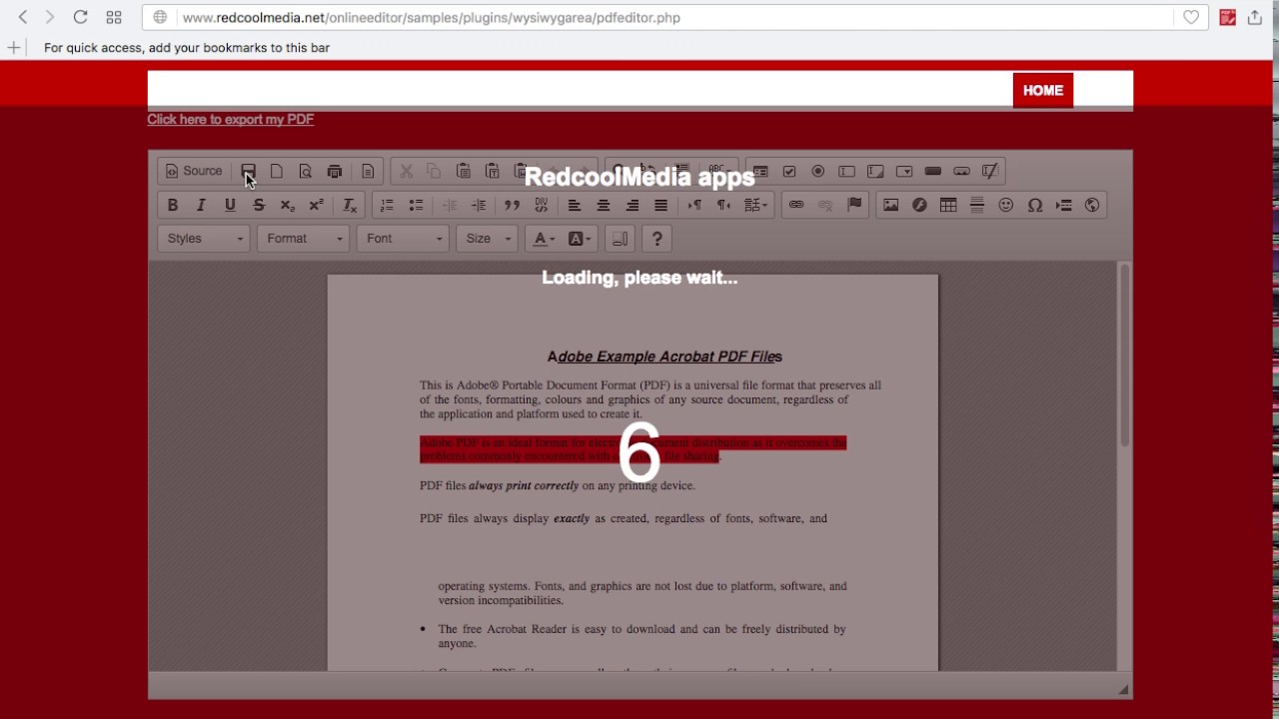
Task: Open the document Preview
Action: (306, 171)
